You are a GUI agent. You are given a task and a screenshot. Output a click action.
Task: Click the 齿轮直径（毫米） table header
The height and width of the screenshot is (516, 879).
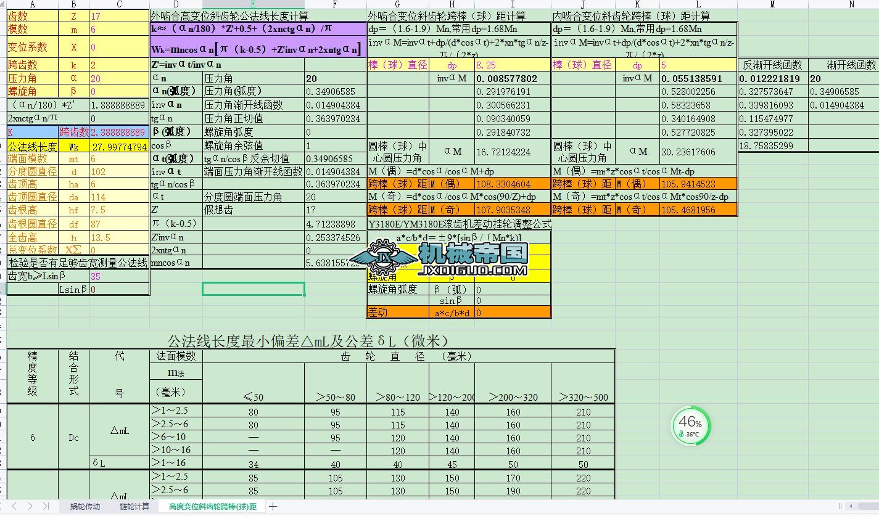pyautogui.click(x=408, y=356)
